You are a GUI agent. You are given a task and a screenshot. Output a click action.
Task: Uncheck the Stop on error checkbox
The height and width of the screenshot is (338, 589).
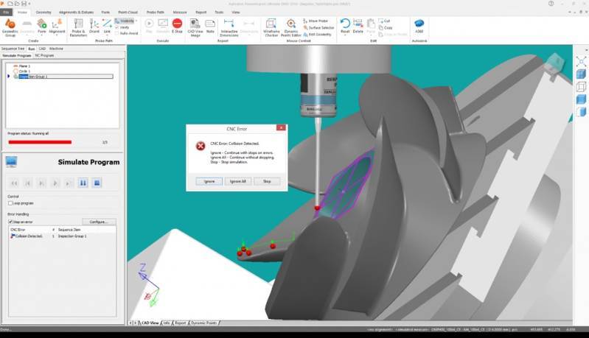(x=10, y=222)
